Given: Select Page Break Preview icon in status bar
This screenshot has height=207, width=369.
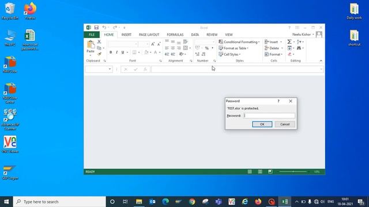Looking at the screenshot, I should (270, 171).
